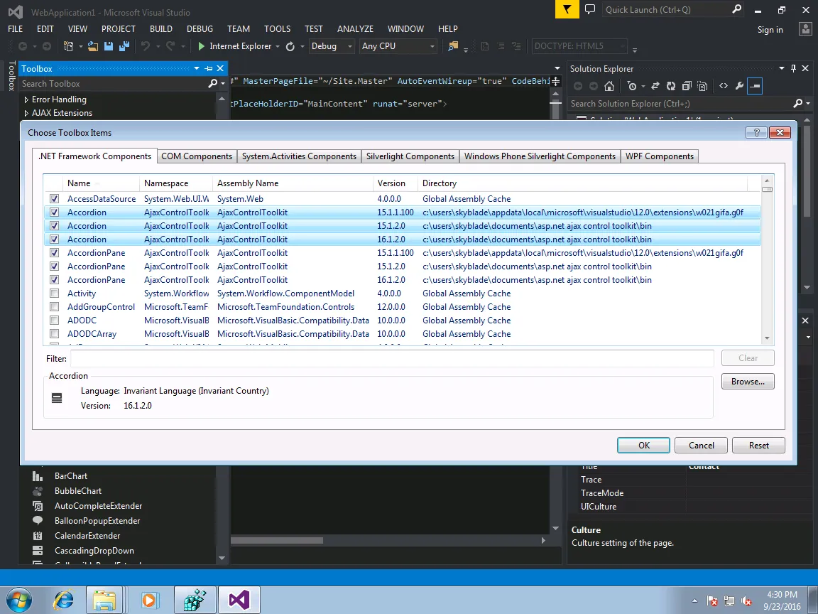Click the Refresh icon in Solution Explorer
The height and width of the screenshot is (614, 818).
670,86
